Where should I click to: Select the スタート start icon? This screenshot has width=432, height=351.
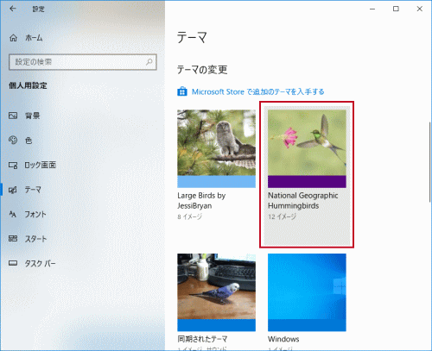click(13, 239)
